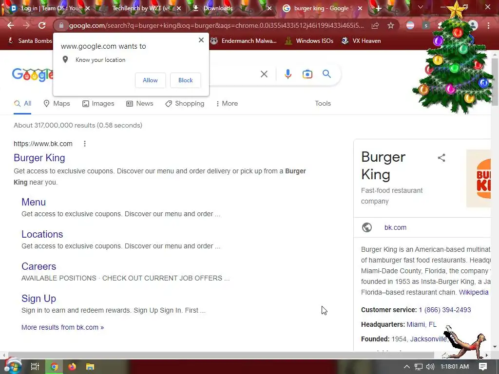The image size is (499, 374).
Task: View site info via the padlock icon
Action: 61,25
